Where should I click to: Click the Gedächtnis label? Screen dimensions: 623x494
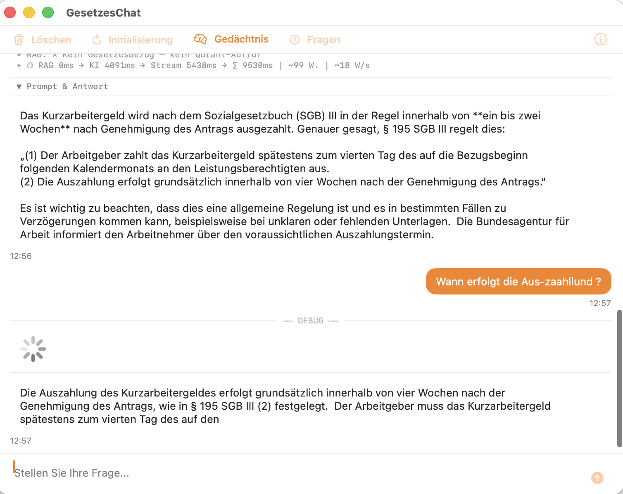point(241,39)
